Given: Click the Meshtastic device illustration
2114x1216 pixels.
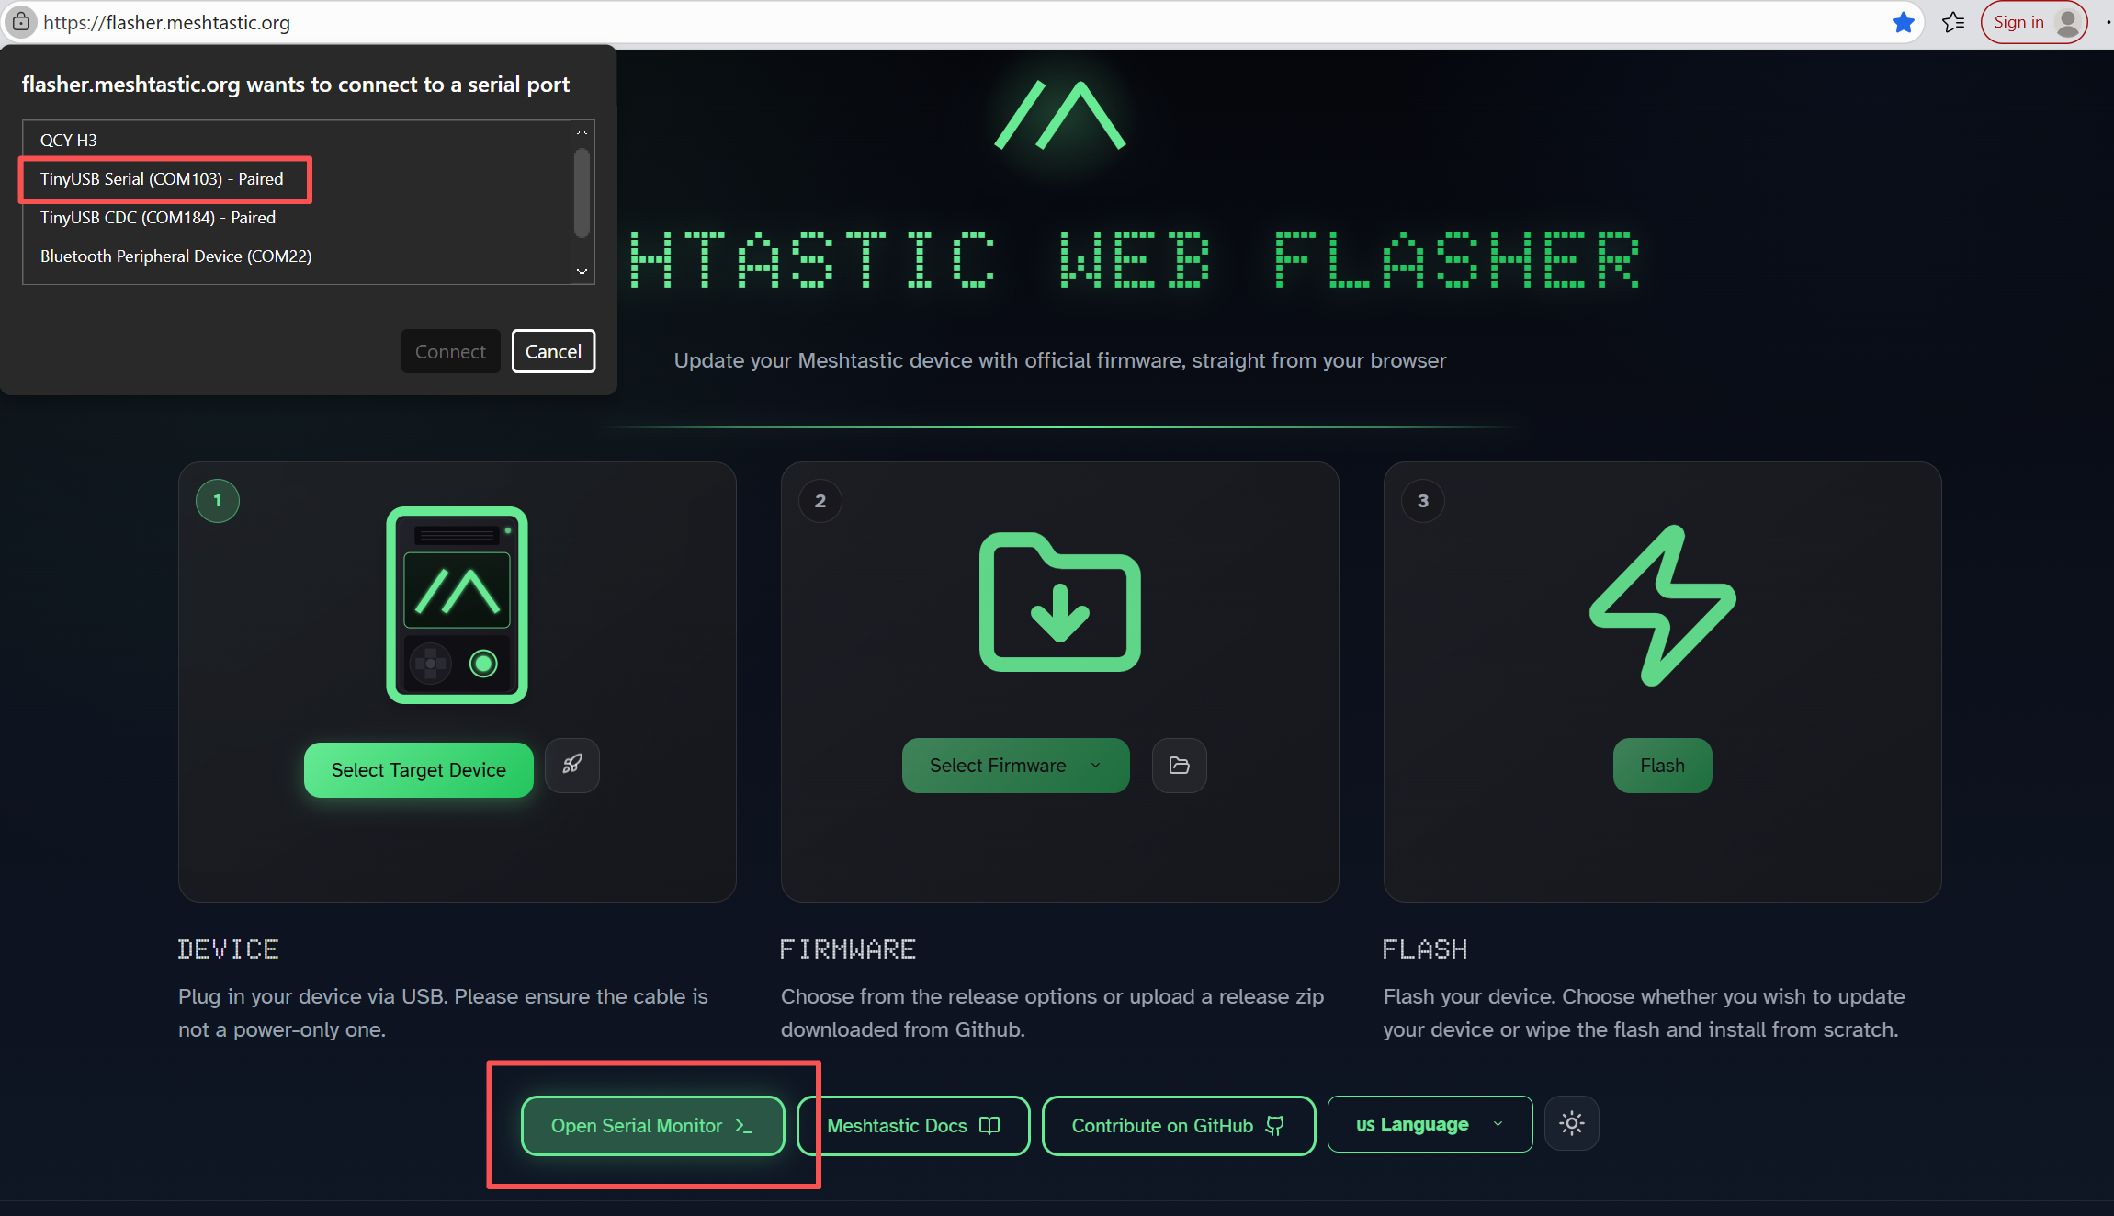Looking at the screenshot, I should pyautogui.click(x=457, y=605).
